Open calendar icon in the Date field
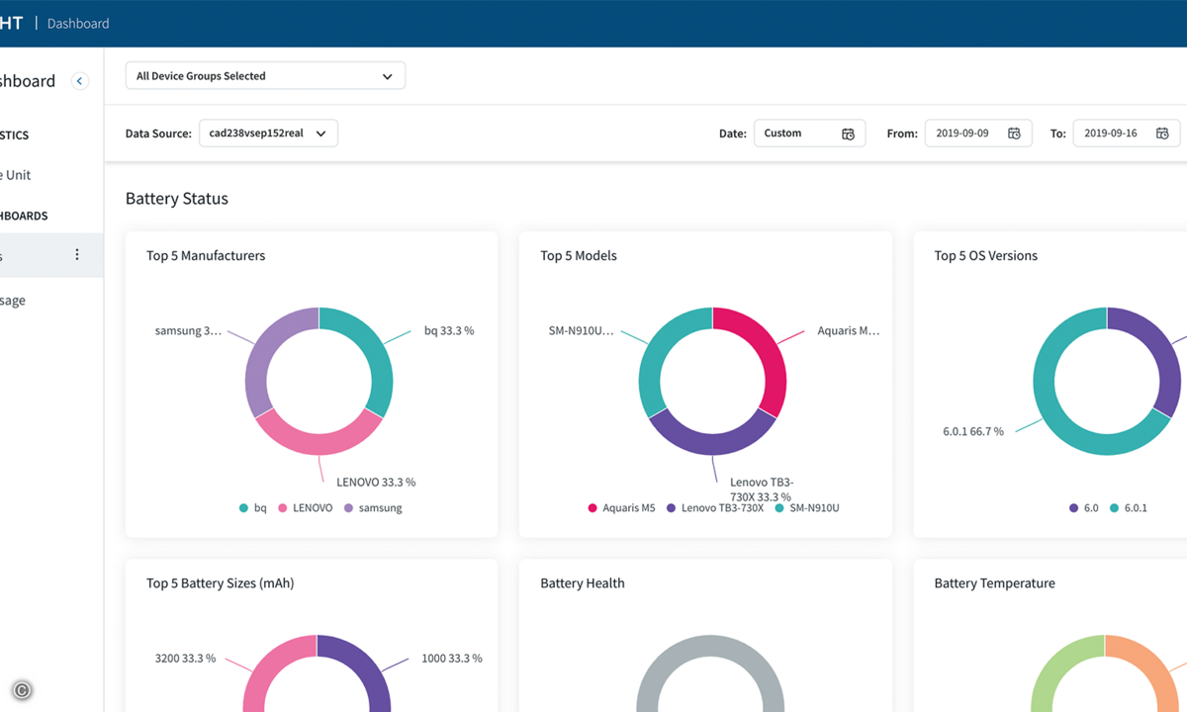Screen dimensions: 1187x712 point(848,133)
